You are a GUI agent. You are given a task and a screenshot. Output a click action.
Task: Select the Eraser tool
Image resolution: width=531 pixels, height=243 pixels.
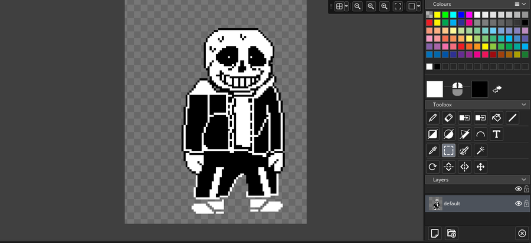(448, 118)
